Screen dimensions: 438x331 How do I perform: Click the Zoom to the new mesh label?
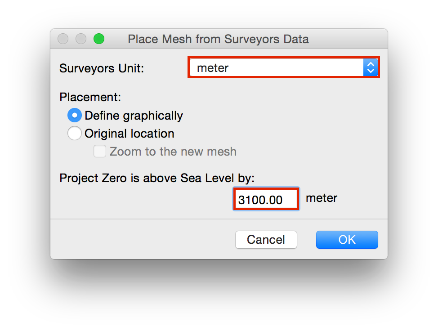[173, 152]
